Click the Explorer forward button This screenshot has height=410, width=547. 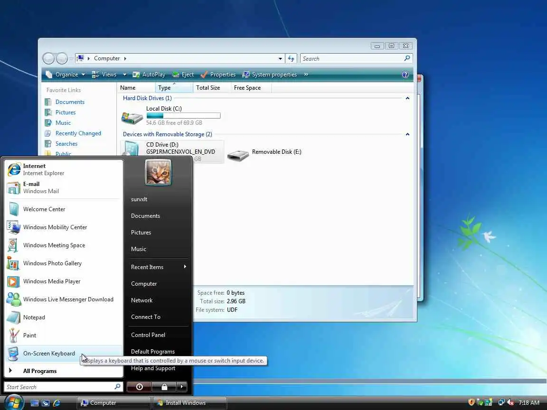(x=62, y=58)
